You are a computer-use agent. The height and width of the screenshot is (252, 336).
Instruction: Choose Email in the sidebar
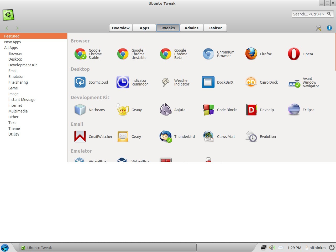tap(34, 71)
